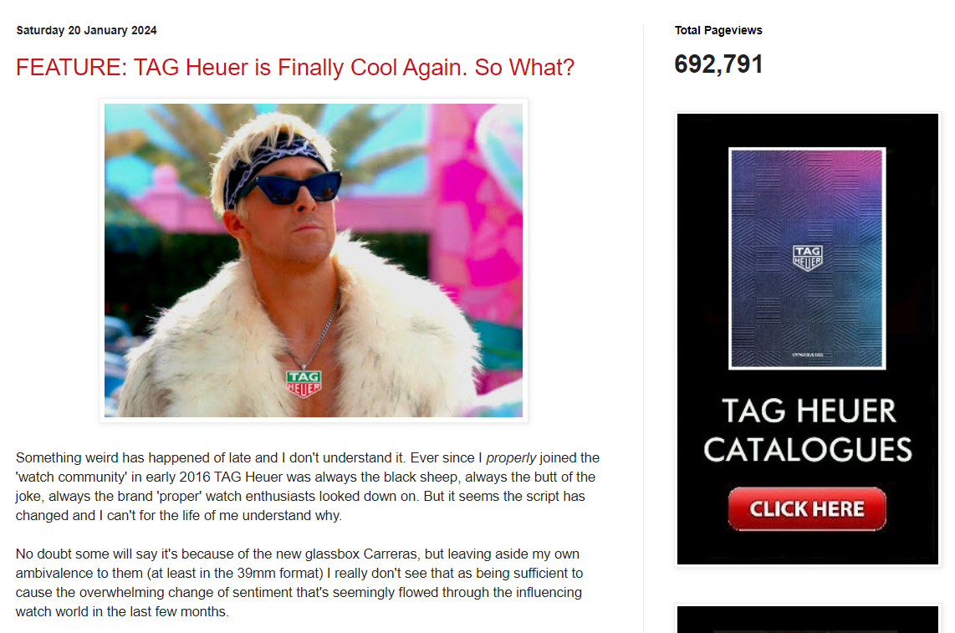
Task: Click the green and red TAG Heuer pendant logo
Action: [304, 384]
